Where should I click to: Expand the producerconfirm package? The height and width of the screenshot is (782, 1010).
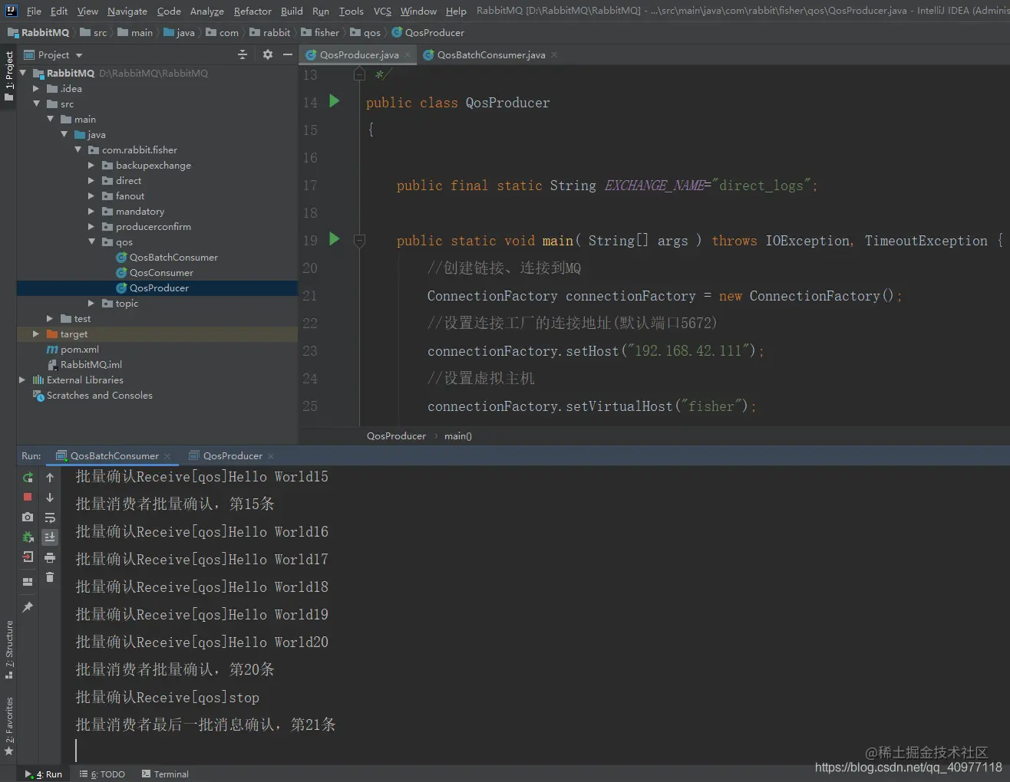(91, 226)
